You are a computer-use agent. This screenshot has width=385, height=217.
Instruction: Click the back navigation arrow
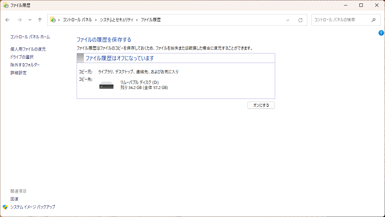click(8, 20)
